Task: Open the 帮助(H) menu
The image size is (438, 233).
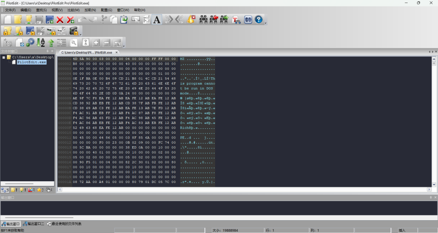Action: click(x=140, y=10)
